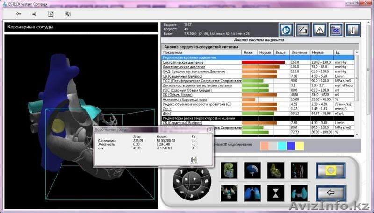Screen dimensions: 374x213
Task: Open the heart organ model icon
Action: [x=275, y=170]
